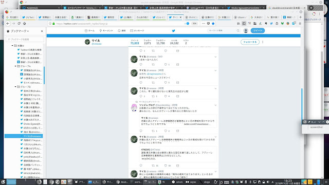Open the chevron menu on the この人、早く腰を tweet

pyautogui.click(x=215, y=89)
